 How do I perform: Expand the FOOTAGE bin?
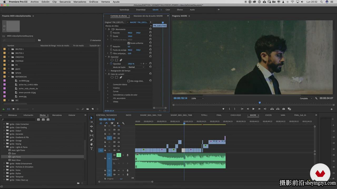click(x=9, y=61)
